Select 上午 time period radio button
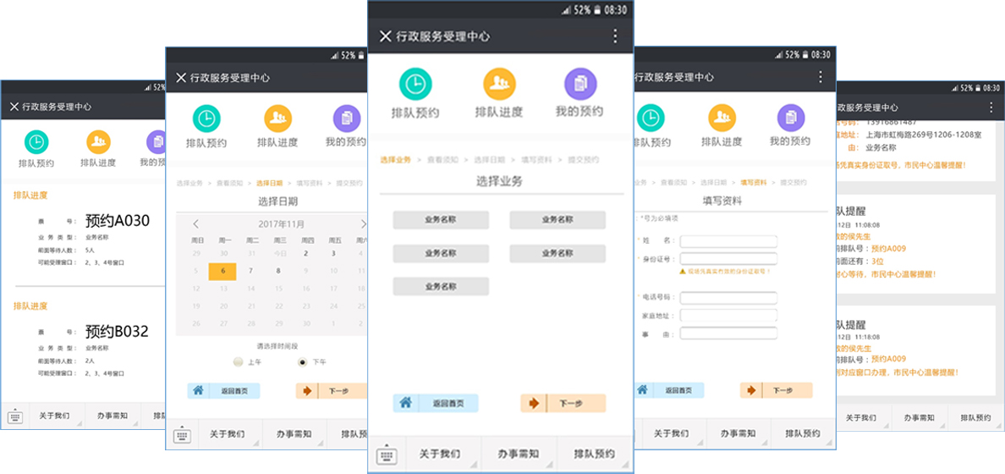The image size is (1005, 474). [238, 361]
